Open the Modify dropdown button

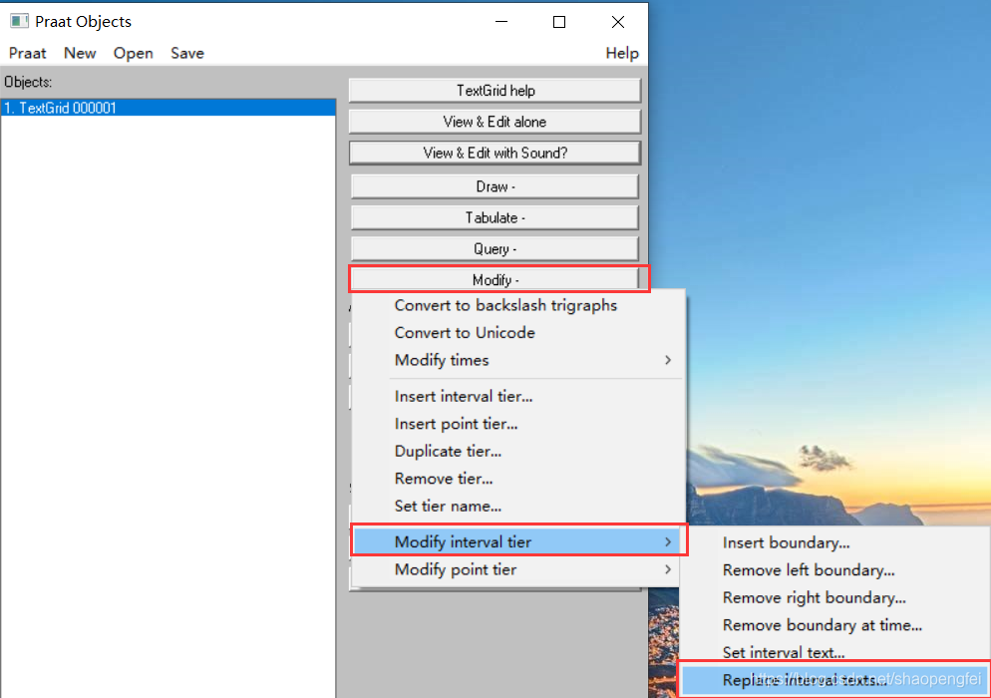pyautogui.click(x=495, y=279)
